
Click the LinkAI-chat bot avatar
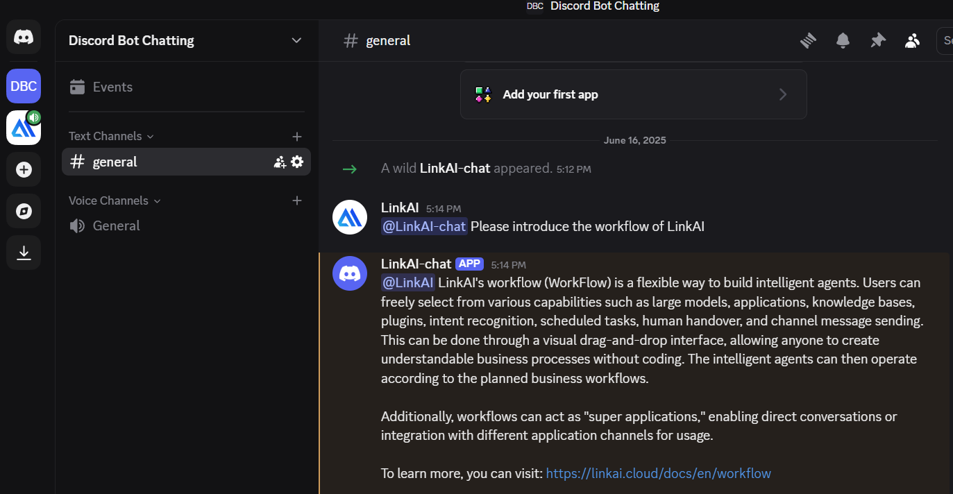click(350, 273)
